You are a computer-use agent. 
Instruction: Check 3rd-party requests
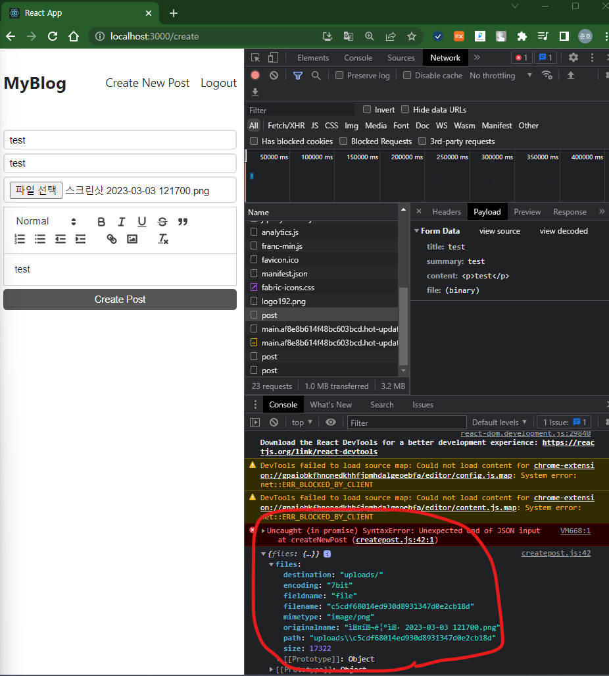[x=422, y=141]
